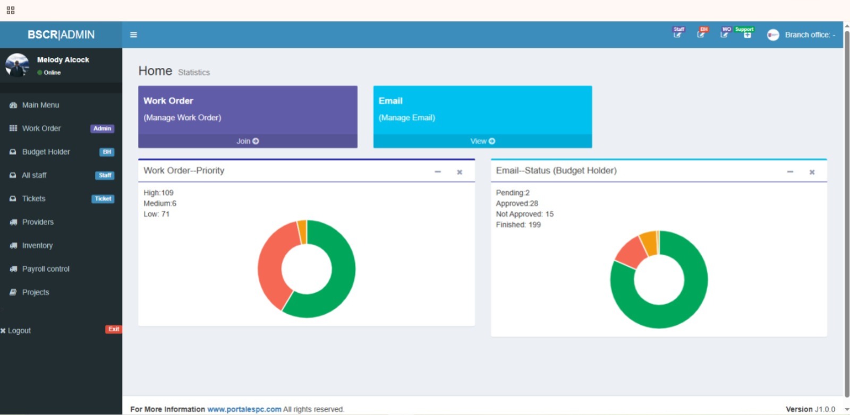Open the Support plus icon in header
The width and height of the screenshot is (850, 415).
[x=747, y=34]
